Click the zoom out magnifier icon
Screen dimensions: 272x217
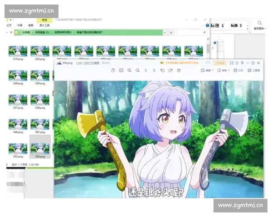pyautogui.click(x=137, y=71)
